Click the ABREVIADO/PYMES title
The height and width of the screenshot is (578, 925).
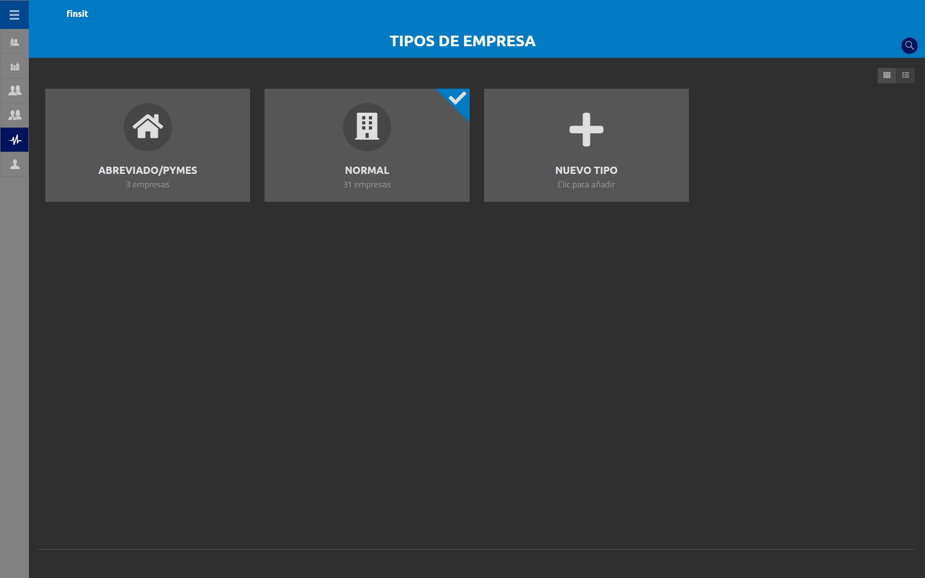[x=147, y=171]
